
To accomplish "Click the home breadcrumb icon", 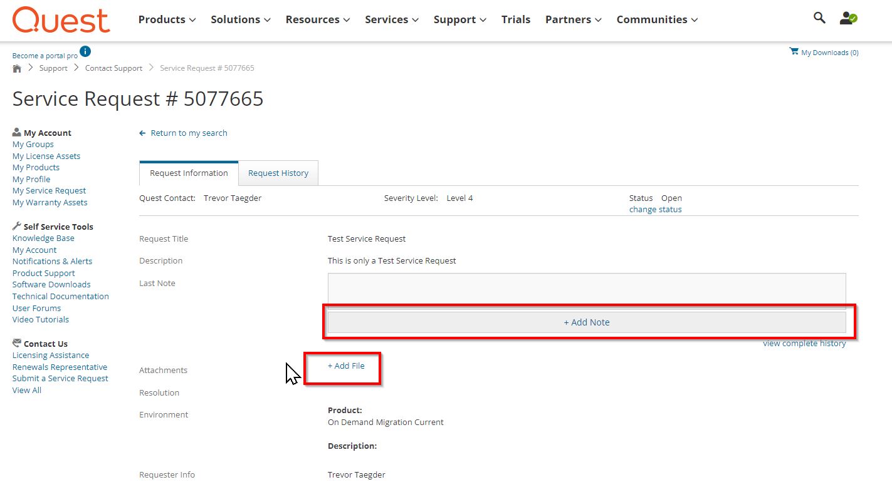I will tap(17, 68).
